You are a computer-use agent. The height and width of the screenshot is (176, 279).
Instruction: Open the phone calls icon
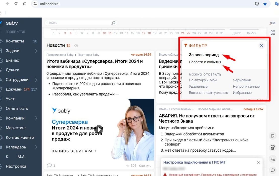272,159
